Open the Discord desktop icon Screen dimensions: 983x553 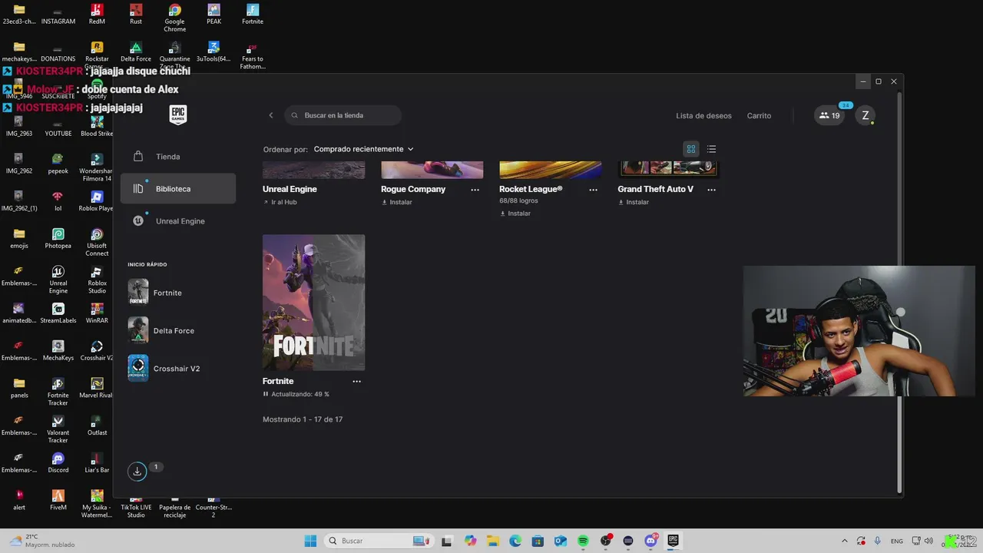pyautogui.click(x=58, y=463)
